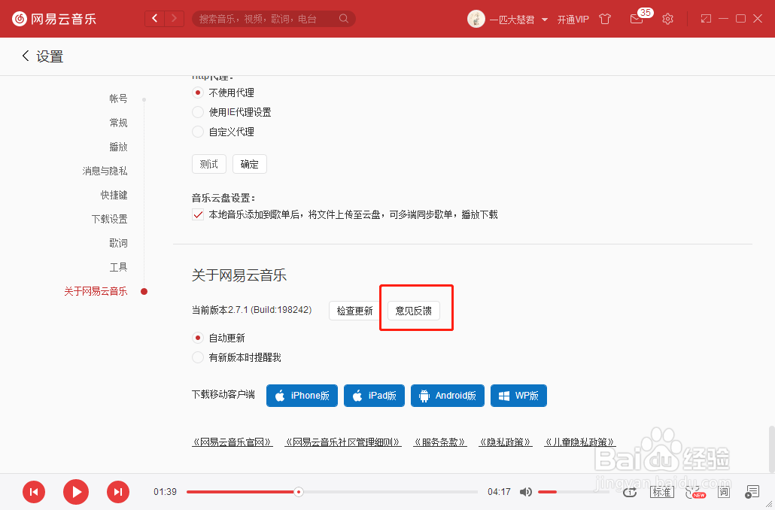Viewport: 775px width, 510px height.
Task: Click the 测试 proxy button
Action: (x=209, y=164)
